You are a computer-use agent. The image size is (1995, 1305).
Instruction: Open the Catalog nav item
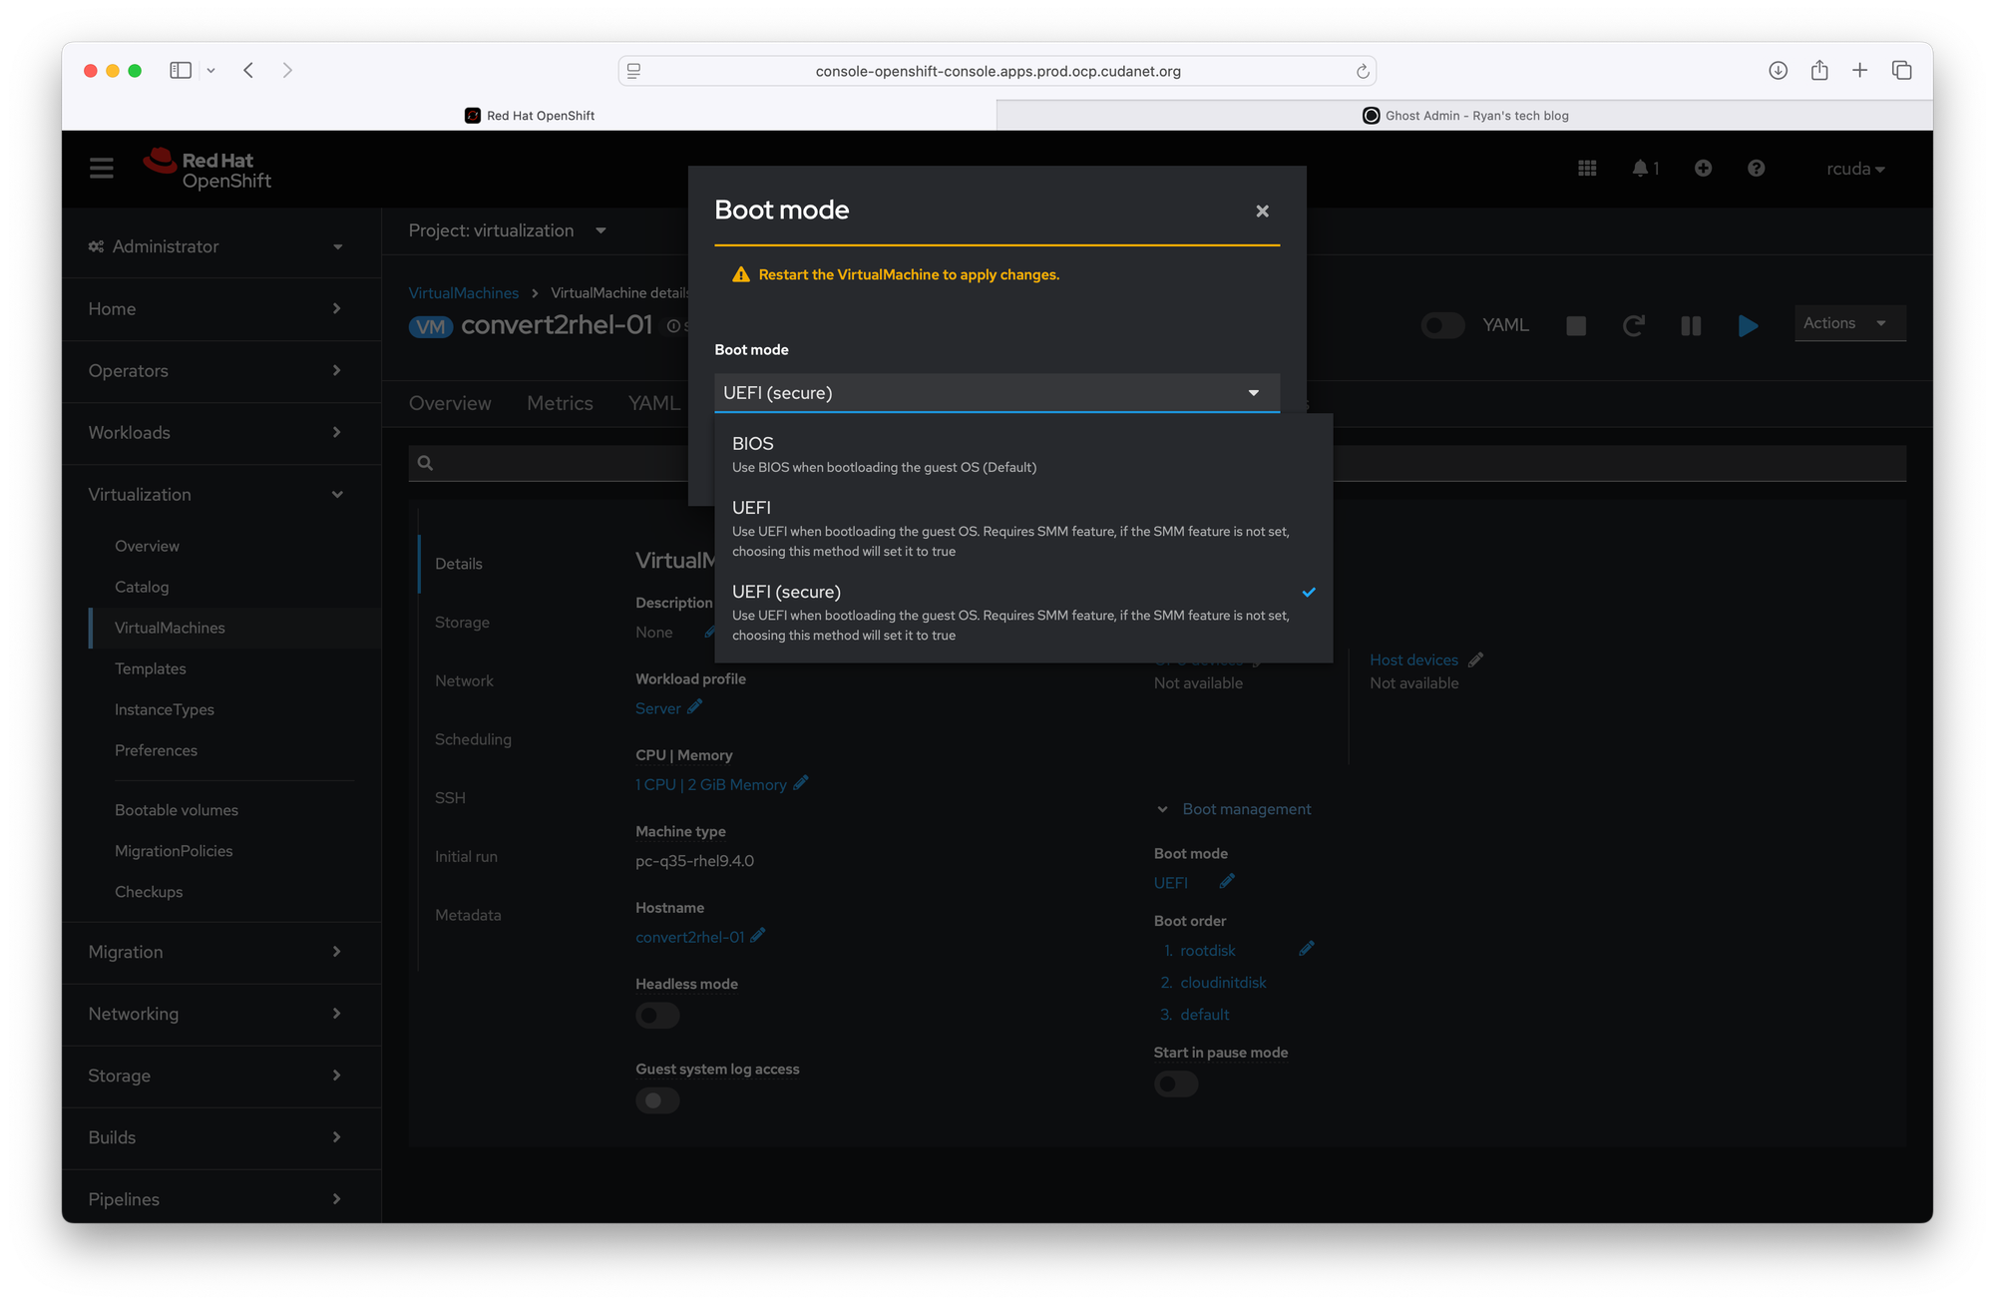[x=142, y=587]
